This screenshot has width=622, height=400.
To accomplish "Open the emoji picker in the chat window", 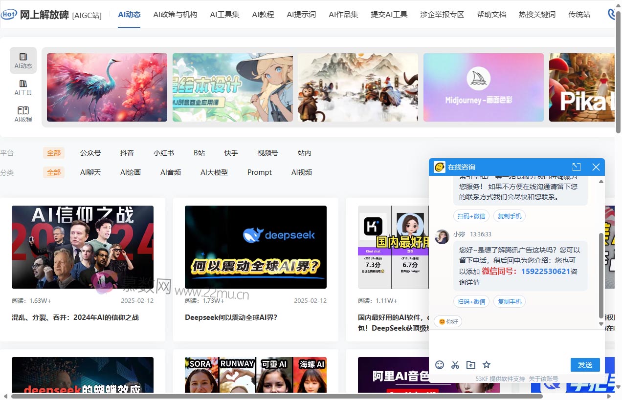I will (440, 365).
